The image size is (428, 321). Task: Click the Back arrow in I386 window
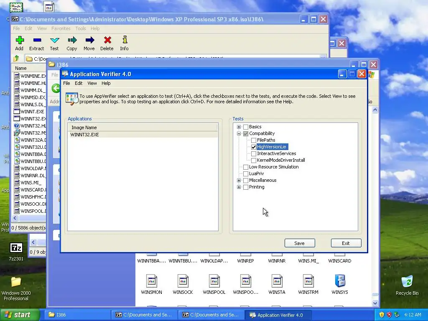(56, 88)
